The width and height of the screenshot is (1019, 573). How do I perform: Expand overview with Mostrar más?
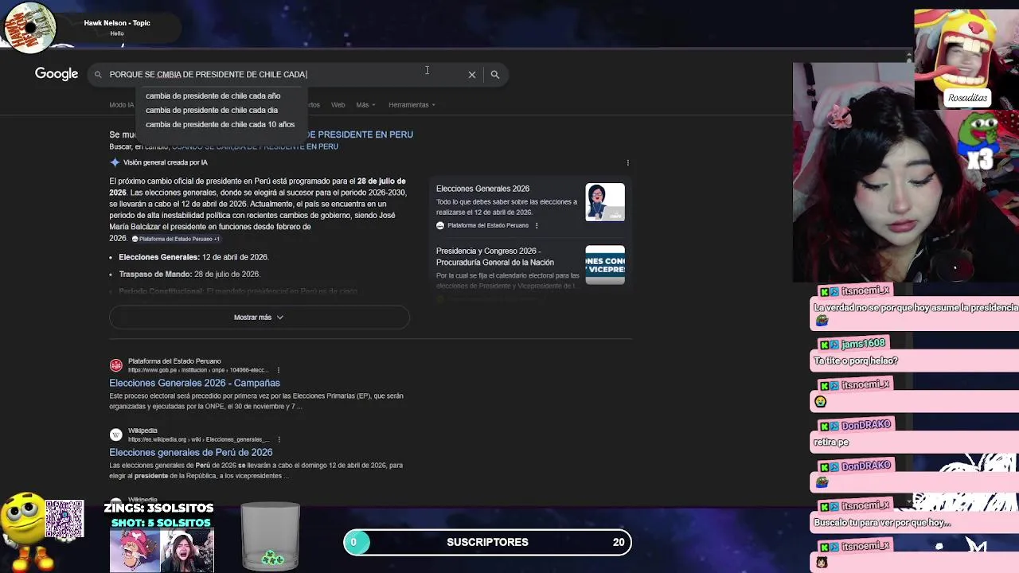(x=259, y=318)
